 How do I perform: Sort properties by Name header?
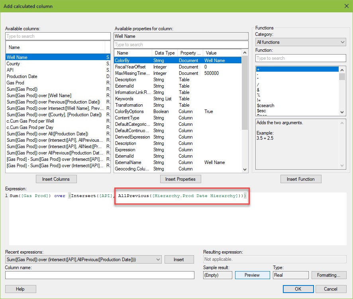[133, 53]
